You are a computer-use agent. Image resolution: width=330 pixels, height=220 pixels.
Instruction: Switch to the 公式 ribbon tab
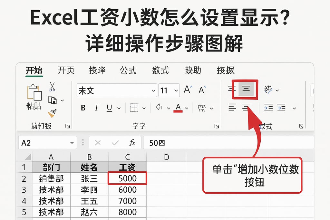[x=128, y=70]
